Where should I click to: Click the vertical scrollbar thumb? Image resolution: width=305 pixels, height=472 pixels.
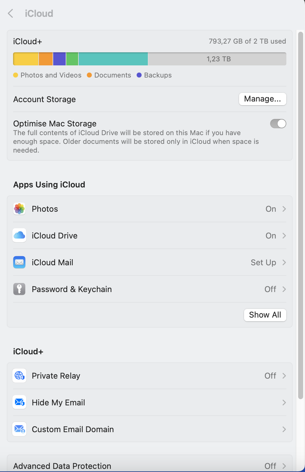point(301,215)
